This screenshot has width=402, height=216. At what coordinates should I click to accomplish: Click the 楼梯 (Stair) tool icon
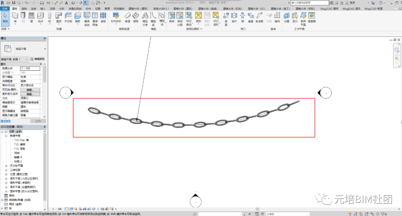[x=136, y=18]
